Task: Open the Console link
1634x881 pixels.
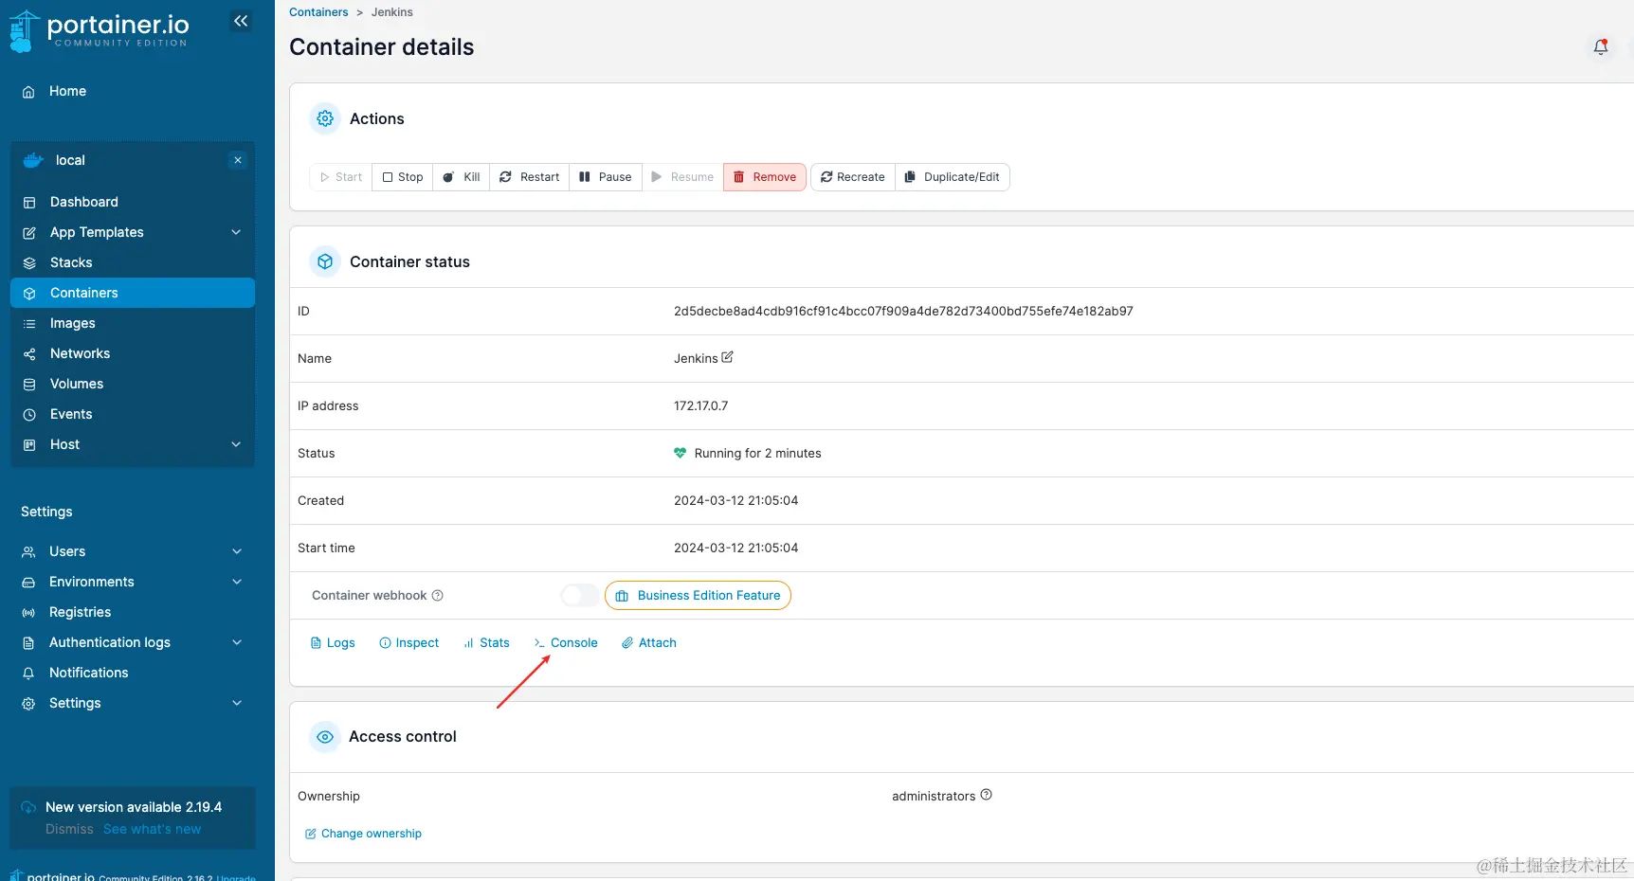Action: pos(566,643)
